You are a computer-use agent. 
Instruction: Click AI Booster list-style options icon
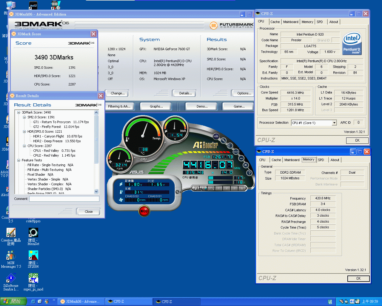230,146
